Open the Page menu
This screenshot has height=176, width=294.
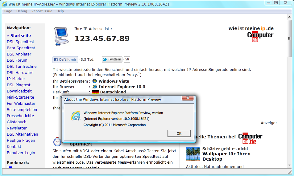[8, 11]
